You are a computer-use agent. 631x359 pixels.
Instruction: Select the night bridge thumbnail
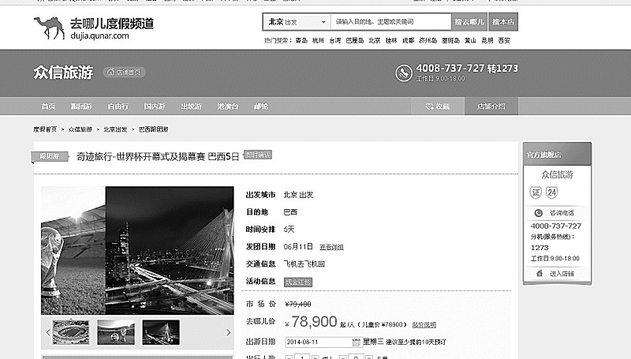coord(161,332)
